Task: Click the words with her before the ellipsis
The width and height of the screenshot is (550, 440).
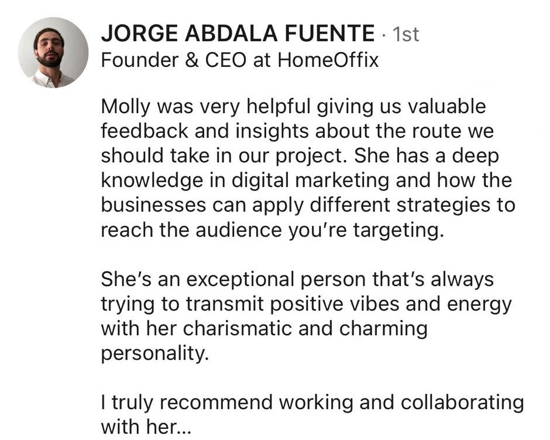Action: point(139,427)
